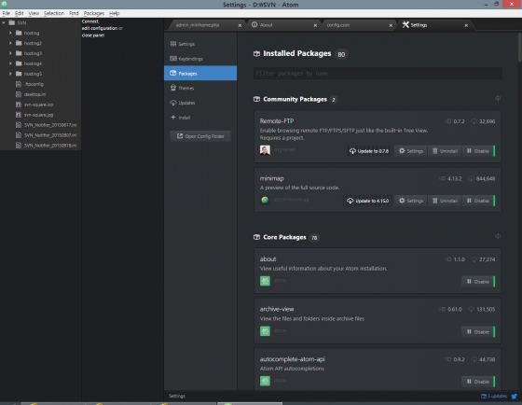This screenshot has height=405, width=522.
Task: Close the admin_minihome.php tab
Action: pyautogui.click(x=240, y=25)
